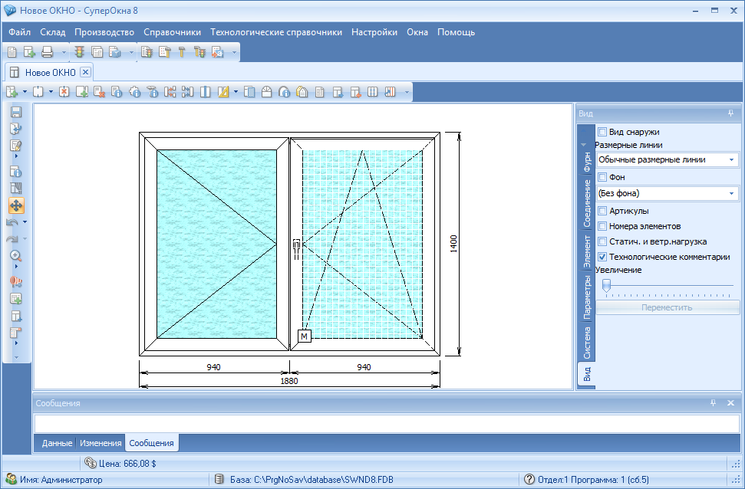Pin the Вид panel
The height and width of the screenshot is (489, 745).
730,113
